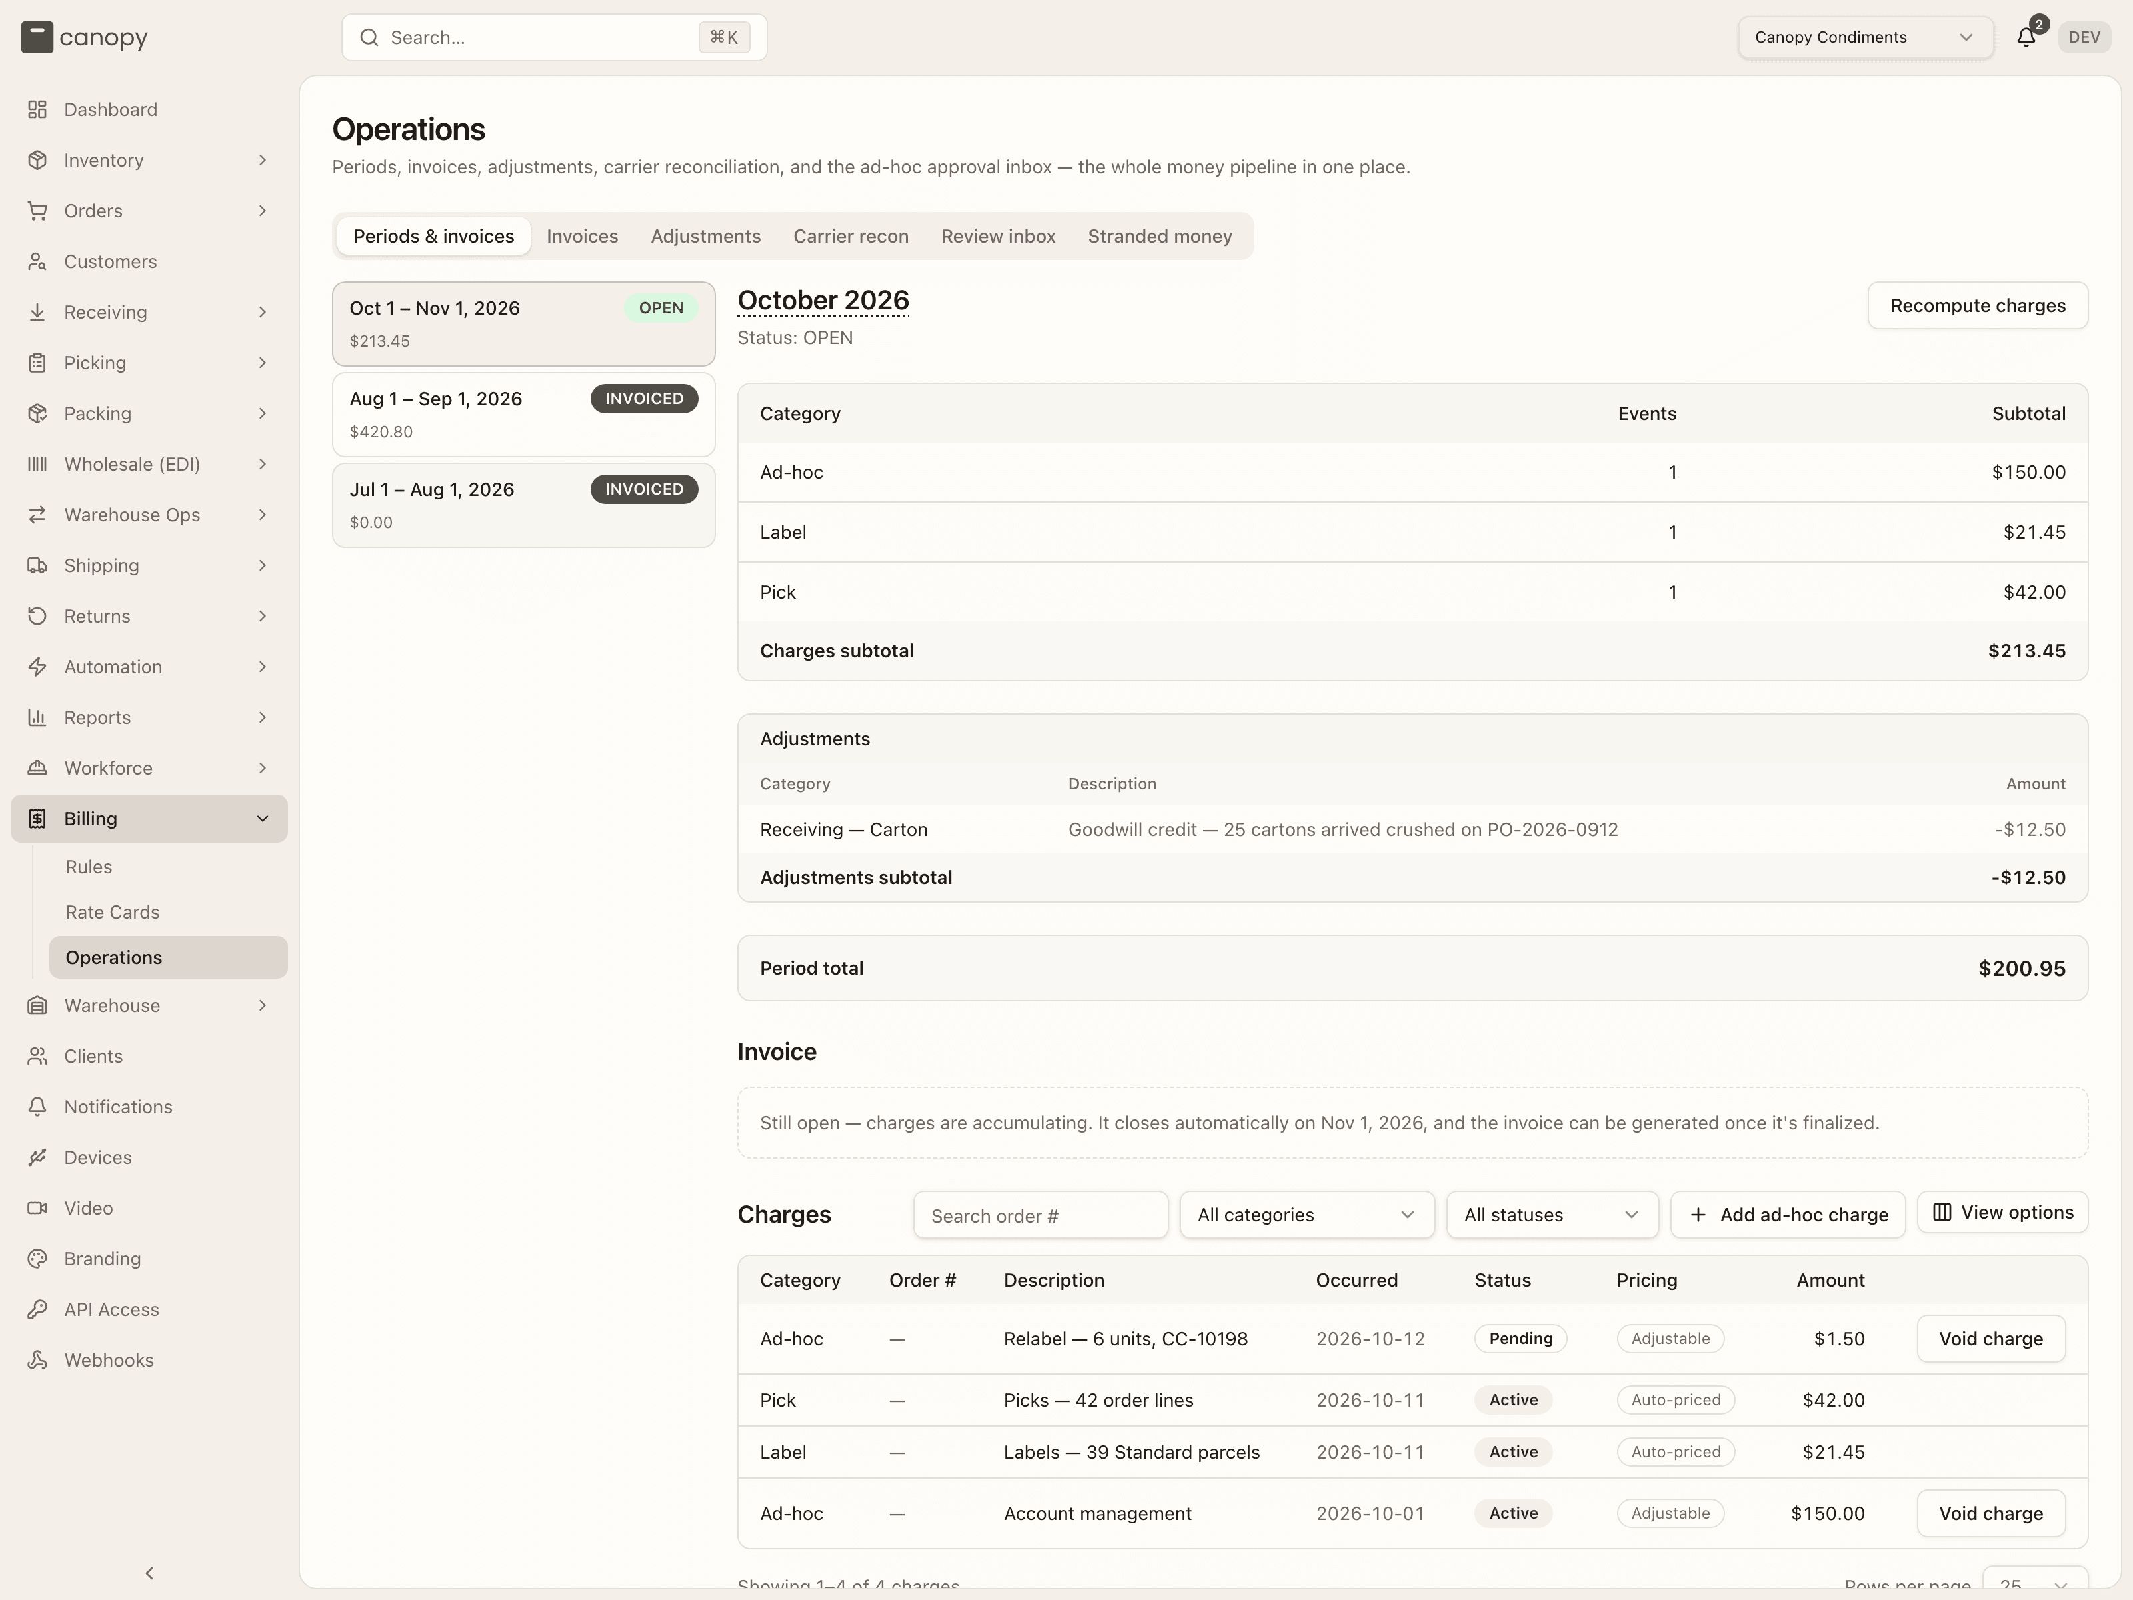Open the Stranded money tab

tap(1160, 236)
